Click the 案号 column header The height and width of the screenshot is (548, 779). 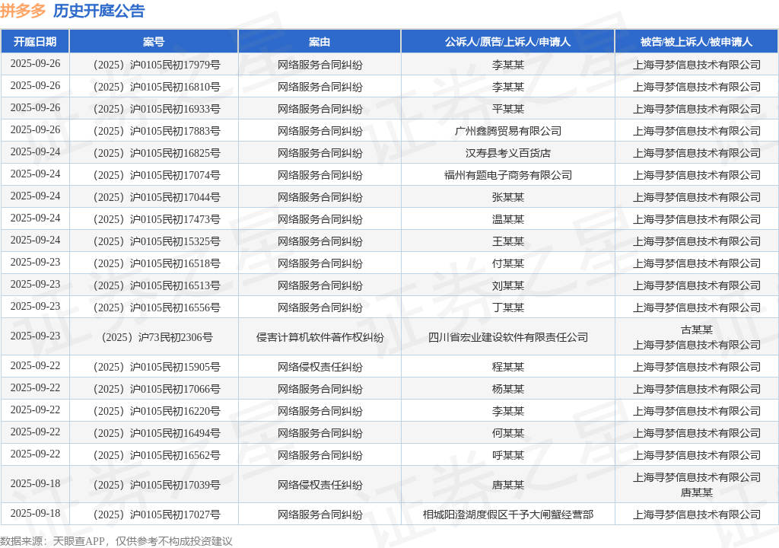(x=154, y=42)
